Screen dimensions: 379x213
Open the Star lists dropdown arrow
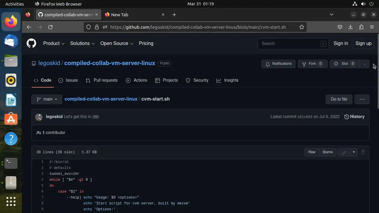[x=364, y=64]
